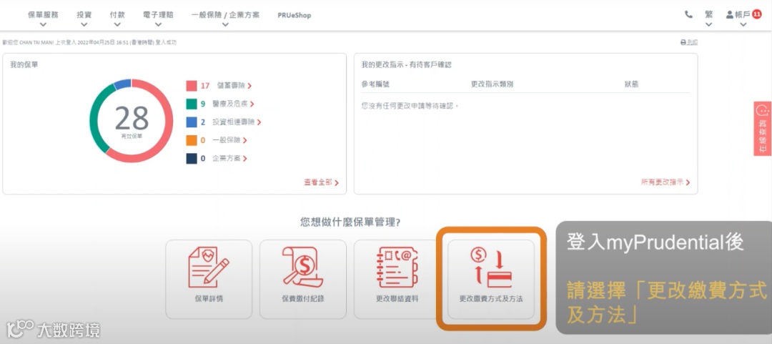The image size is (772, 344).
Task: Open the 保單詳情 policy details tile
Action: 209,280
